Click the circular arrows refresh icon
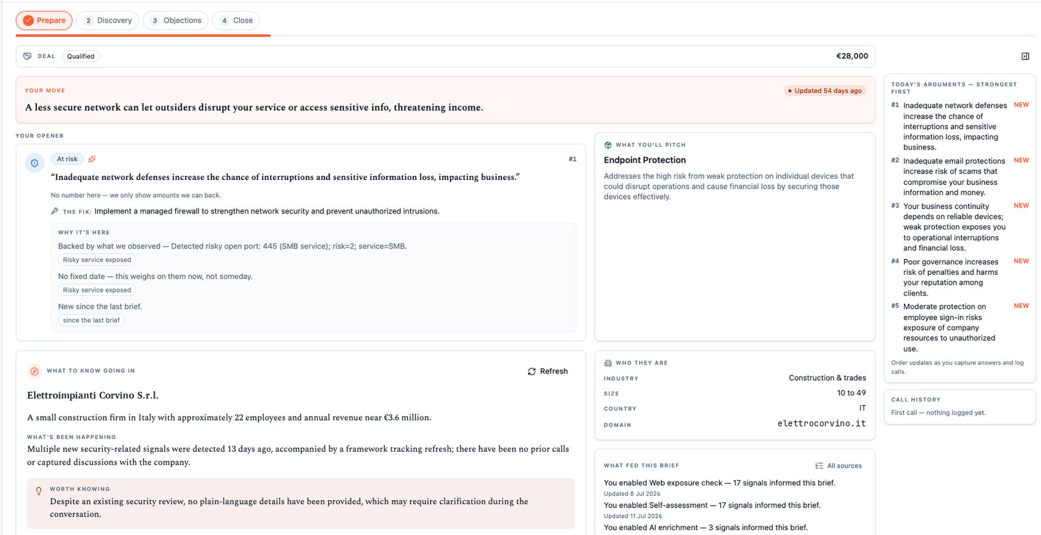 (x=532, y=372)
